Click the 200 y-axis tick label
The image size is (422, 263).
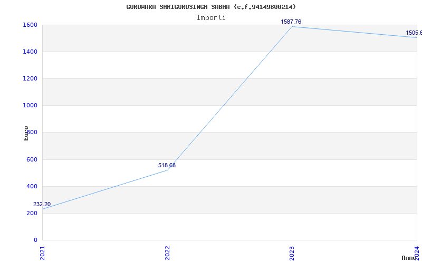tap(32, 214)
